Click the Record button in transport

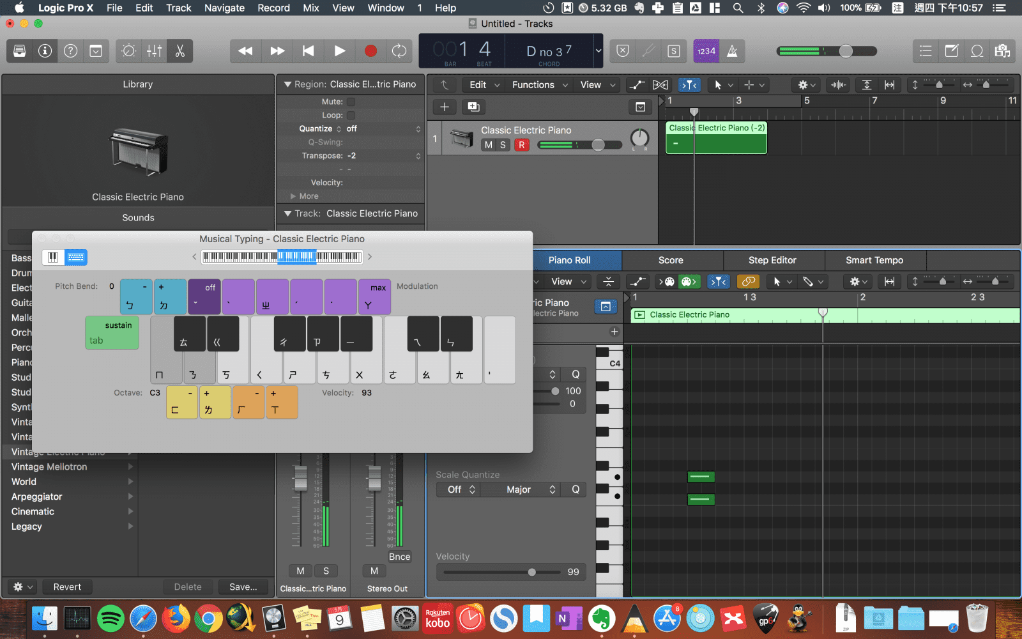[370, 51]
